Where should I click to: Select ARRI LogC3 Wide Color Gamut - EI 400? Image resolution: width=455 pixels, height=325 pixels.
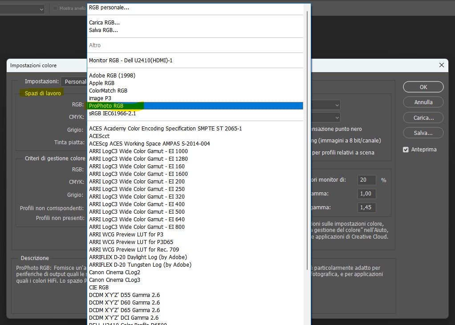pyautogui.click(x=195, y=204)
